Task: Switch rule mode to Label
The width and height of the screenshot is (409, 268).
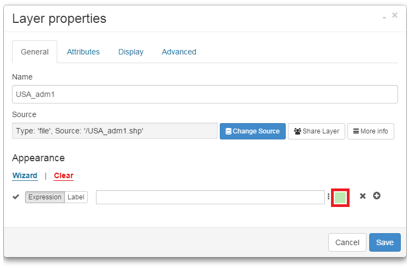Action: (x=76, y=197)
